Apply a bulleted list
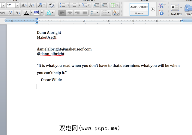 coord(63,5)
